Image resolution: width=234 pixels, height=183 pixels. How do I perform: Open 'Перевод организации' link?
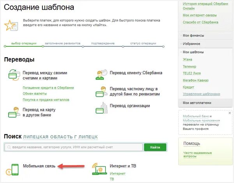[130, 106]
